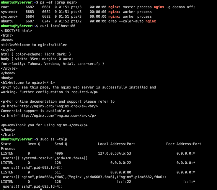Image resolution: width=217 pixels, height=190 pixels.
Task: Click 'working. Further configuration is required.' line
Action: (x=49, y=92)
